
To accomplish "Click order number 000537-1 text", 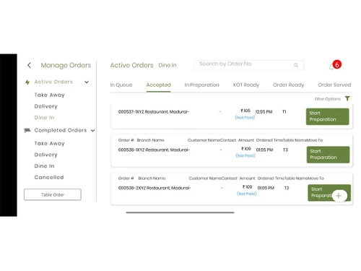I will pos(128,112).
